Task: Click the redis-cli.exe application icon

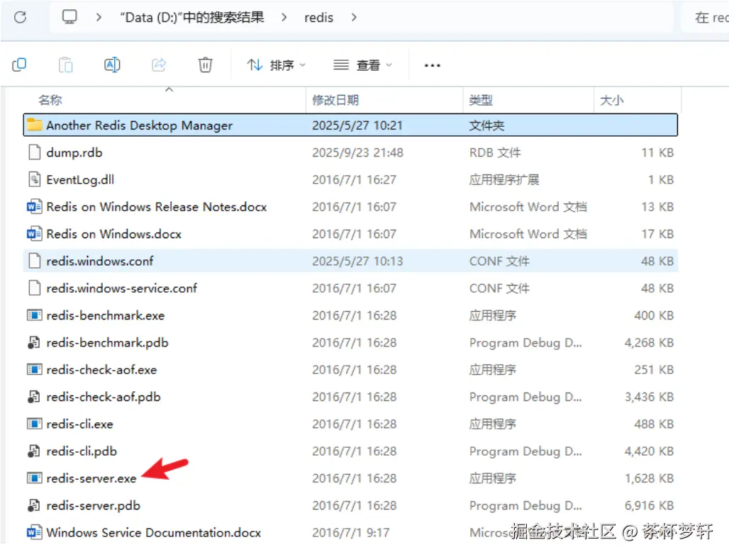Action: pyautogui.click(x=35, y=424)
